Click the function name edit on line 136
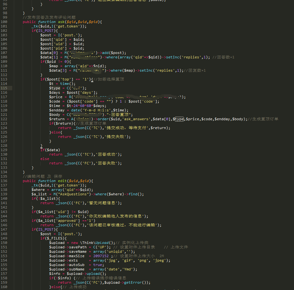This screenshot has height=290, width=294. (63, 181)
